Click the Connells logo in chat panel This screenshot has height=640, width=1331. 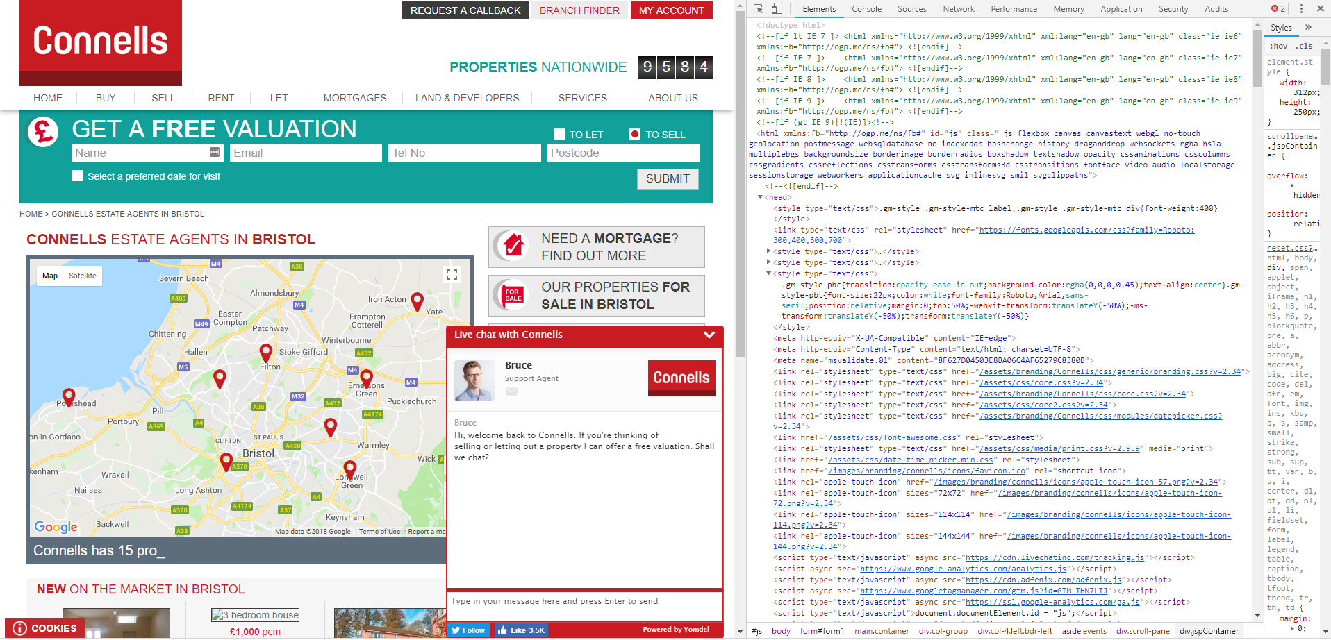pyautogui.click(x=681, y=378)
